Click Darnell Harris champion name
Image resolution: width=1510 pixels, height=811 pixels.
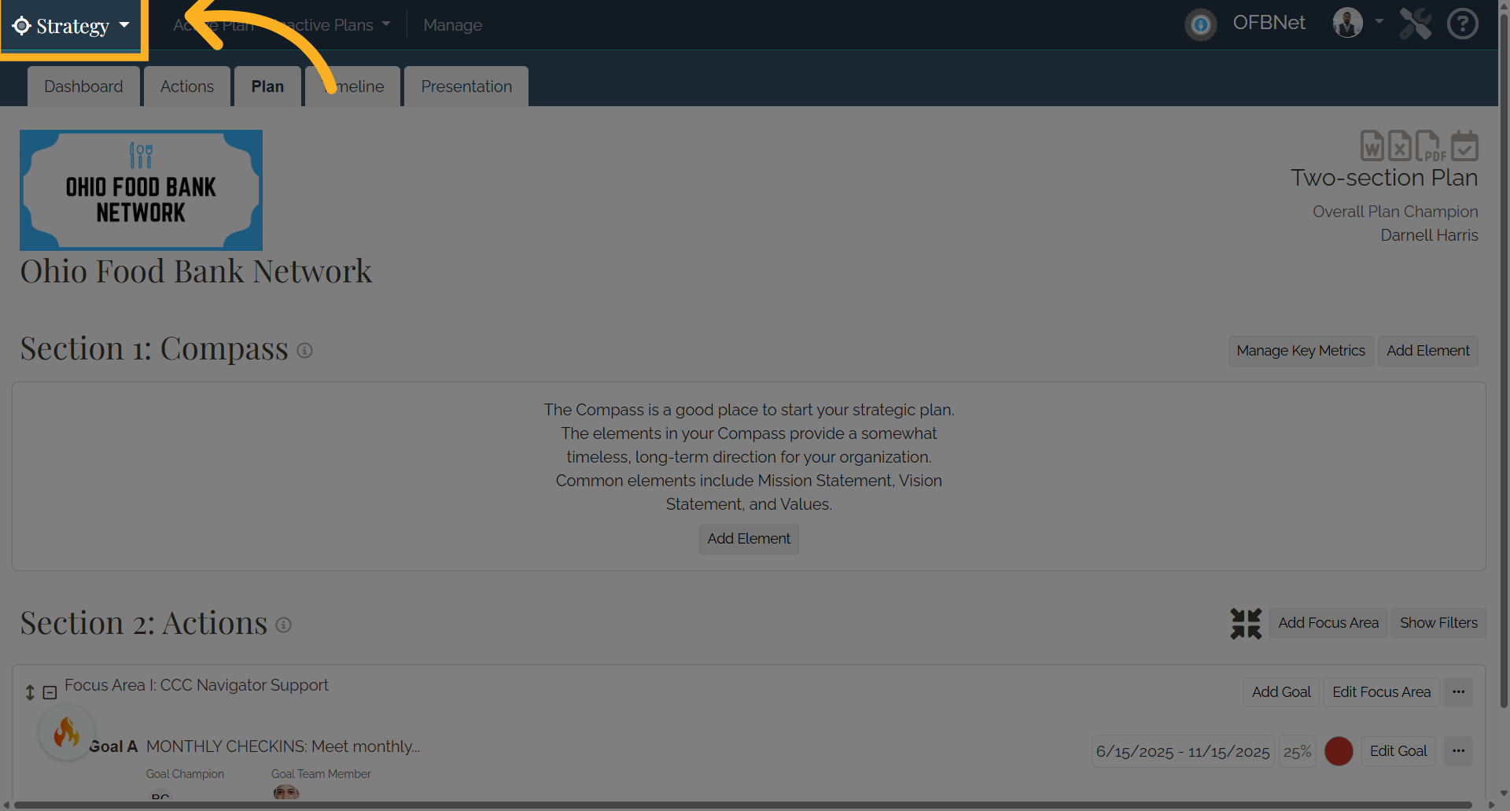(x=1429, y=235)
